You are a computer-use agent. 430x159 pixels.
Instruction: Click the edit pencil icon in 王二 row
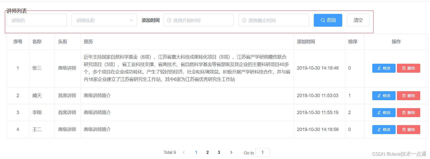tap(379, 129)
